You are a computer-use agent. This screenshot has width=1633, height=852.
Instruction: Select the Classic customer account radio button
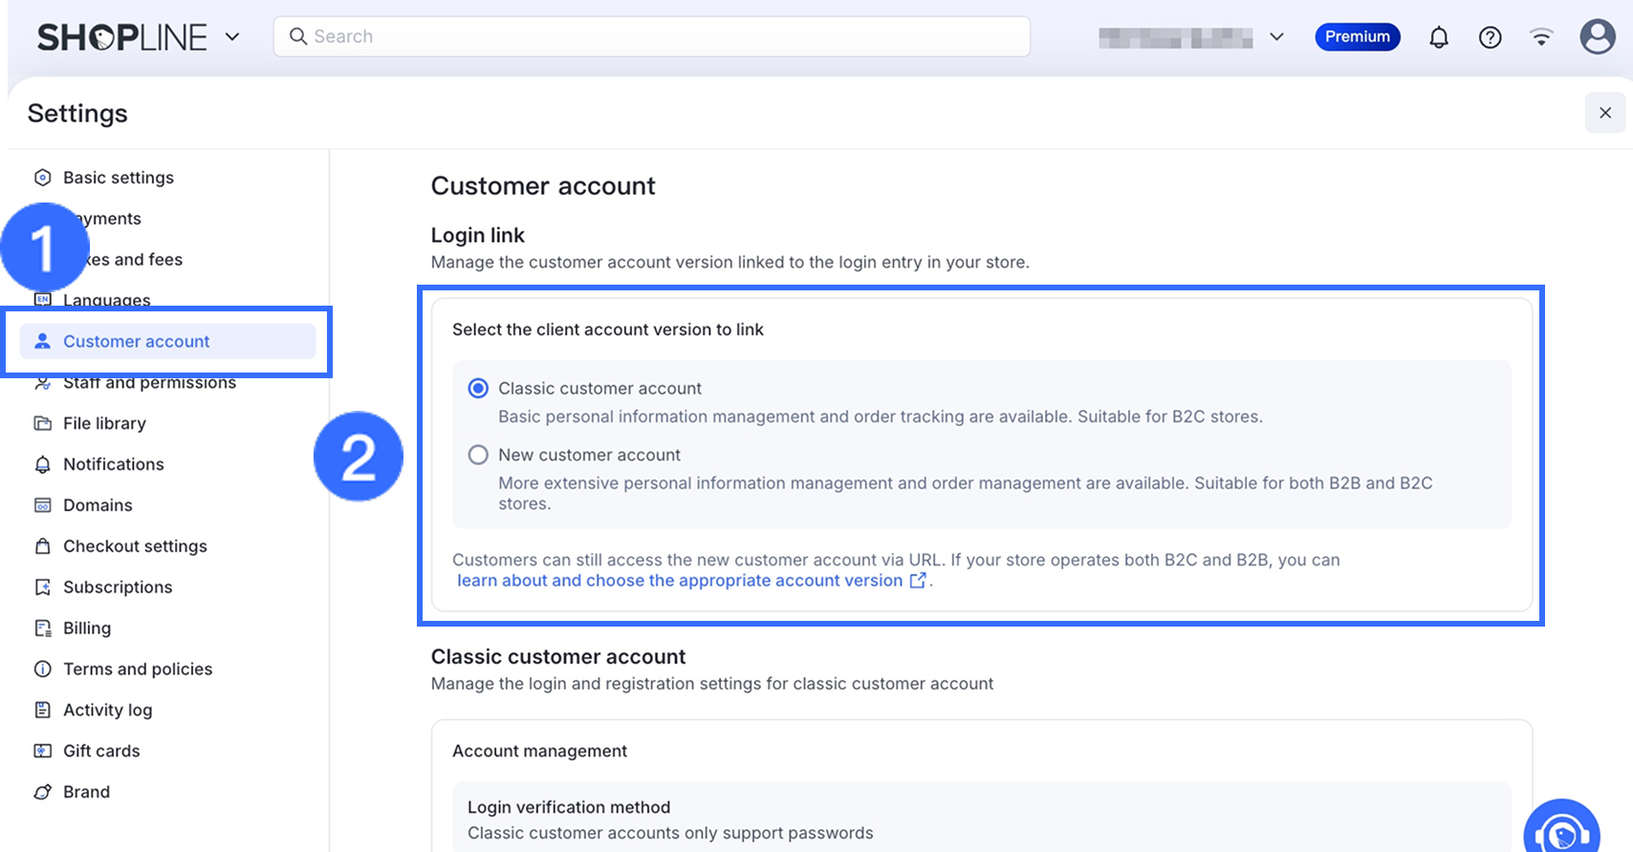pyautogui.click(x=478, y=389)
